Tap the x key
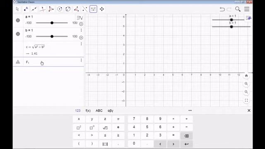The width and height of the screenshot is (265, 149). click(x=79, y=119)
